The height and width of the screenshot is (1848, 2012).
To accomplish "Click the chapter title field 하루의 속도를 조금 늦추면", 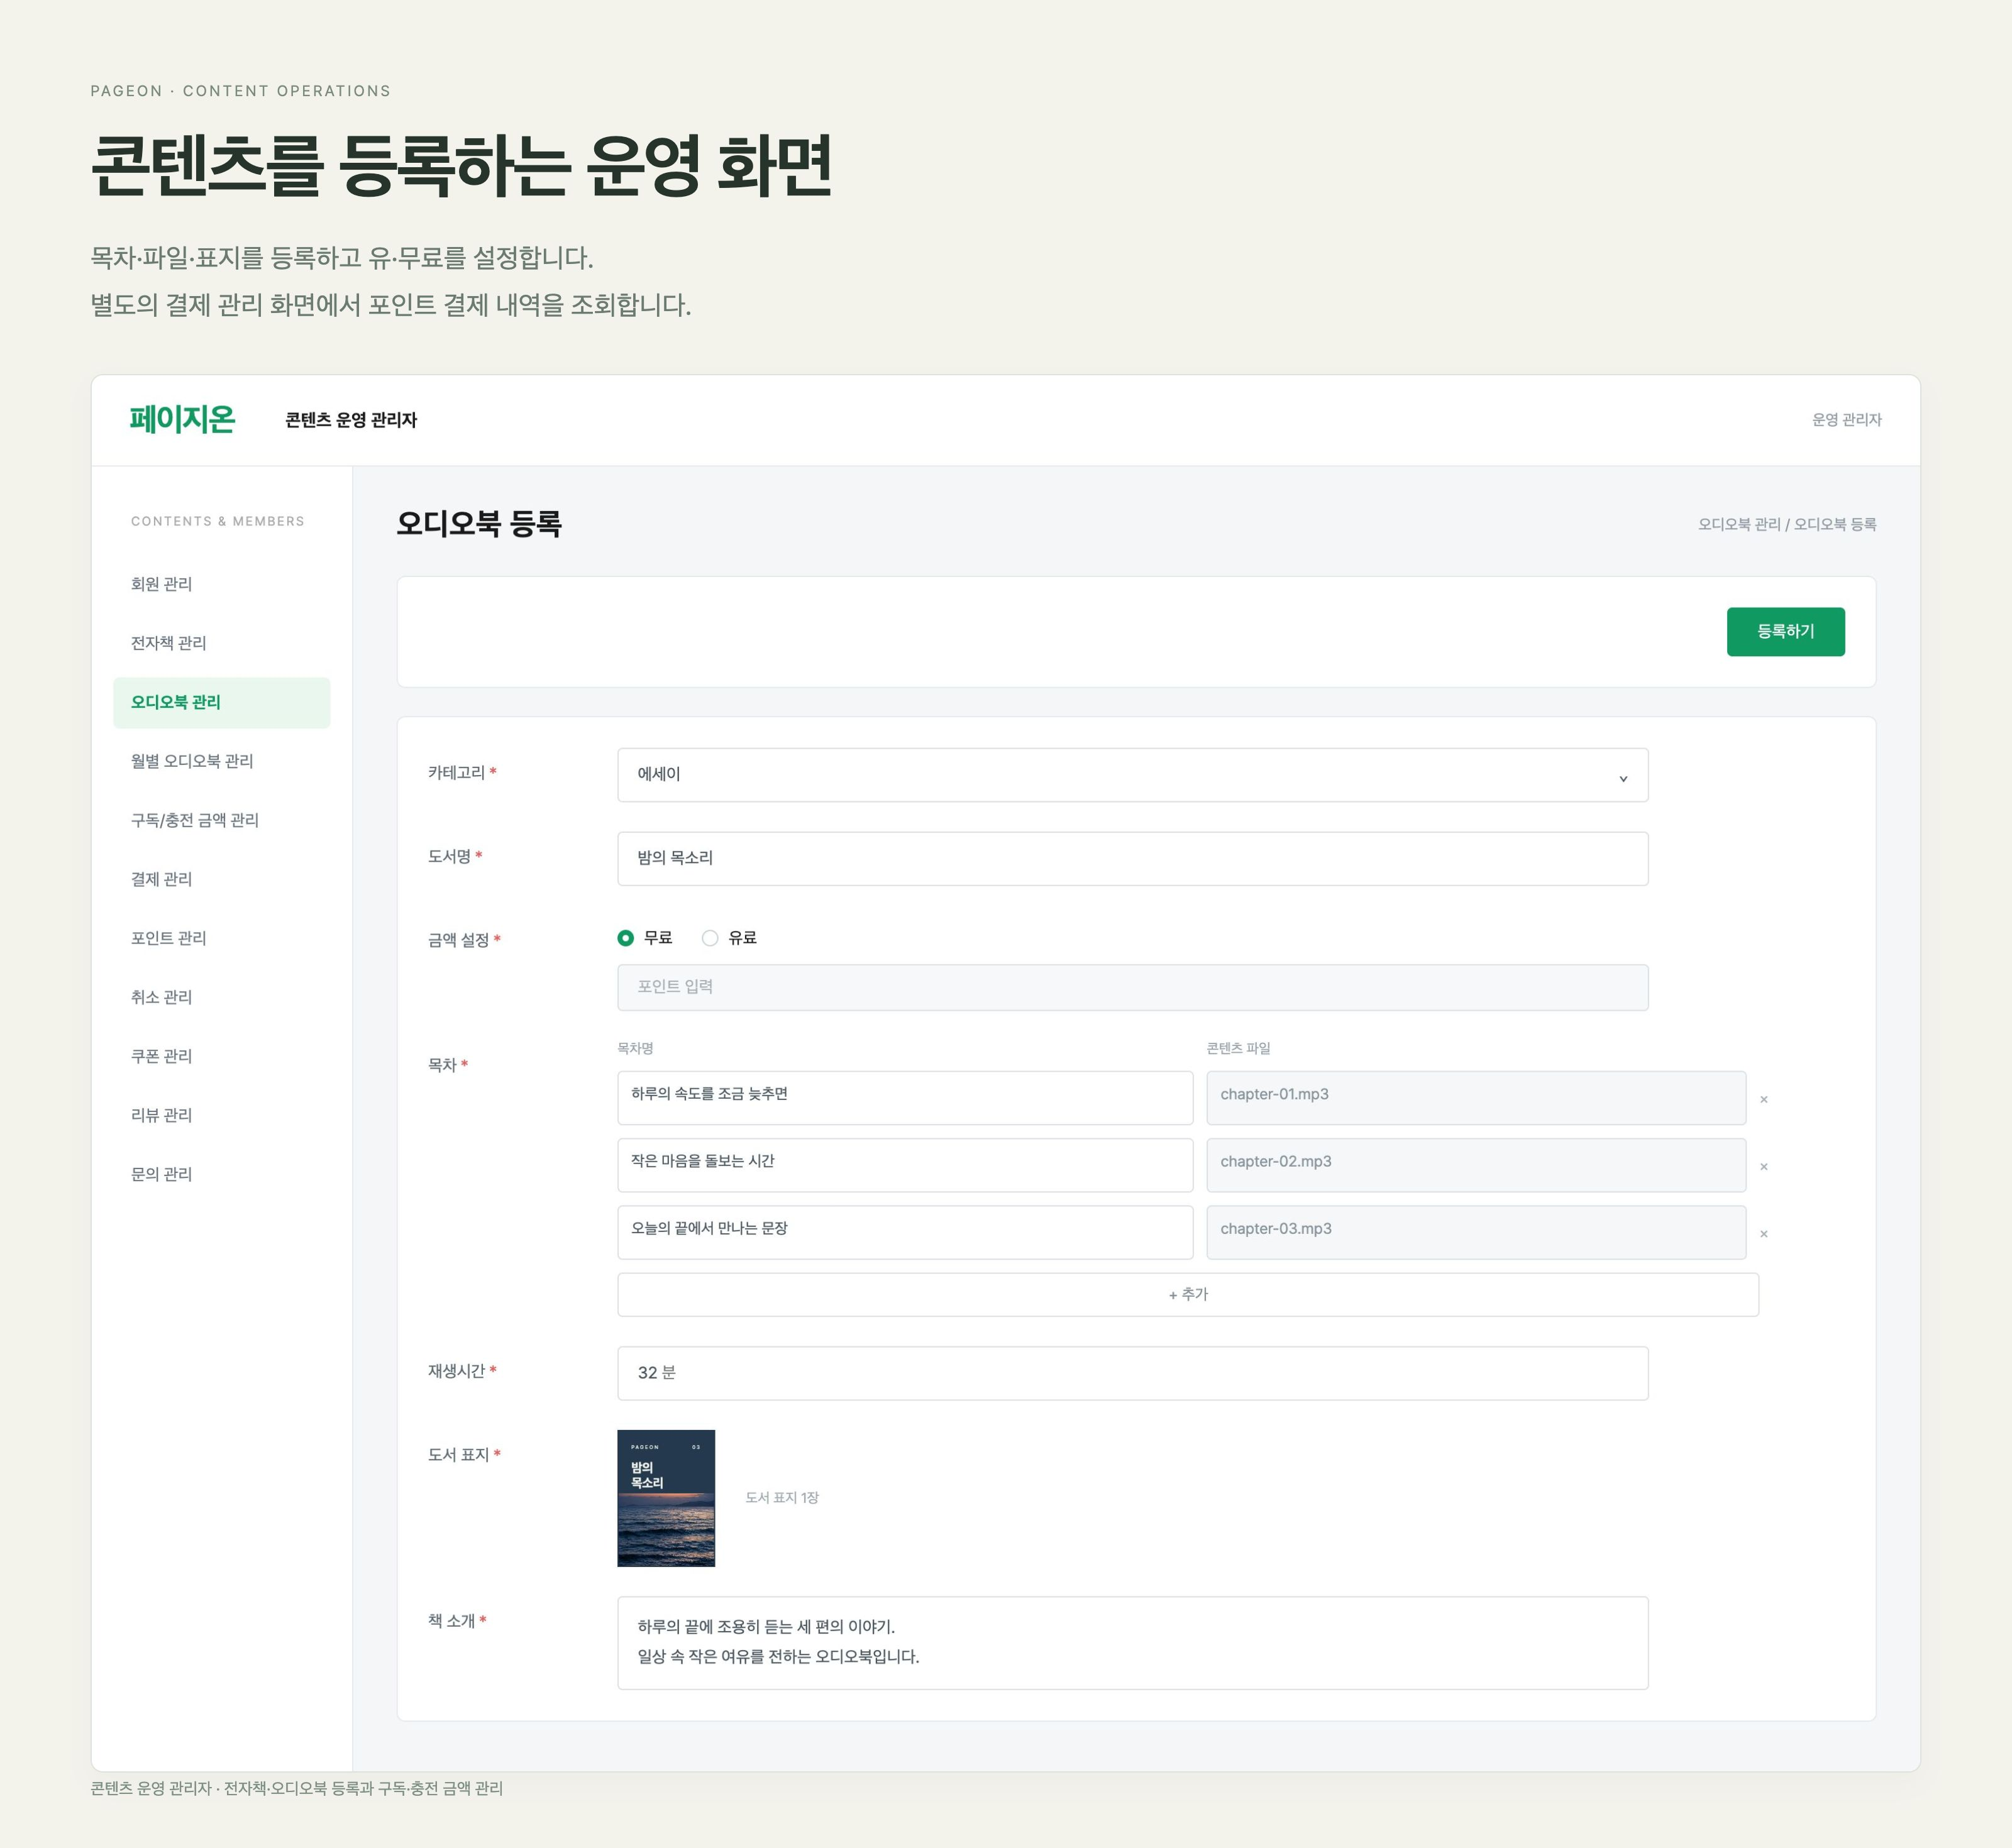I will (904, 1098).
